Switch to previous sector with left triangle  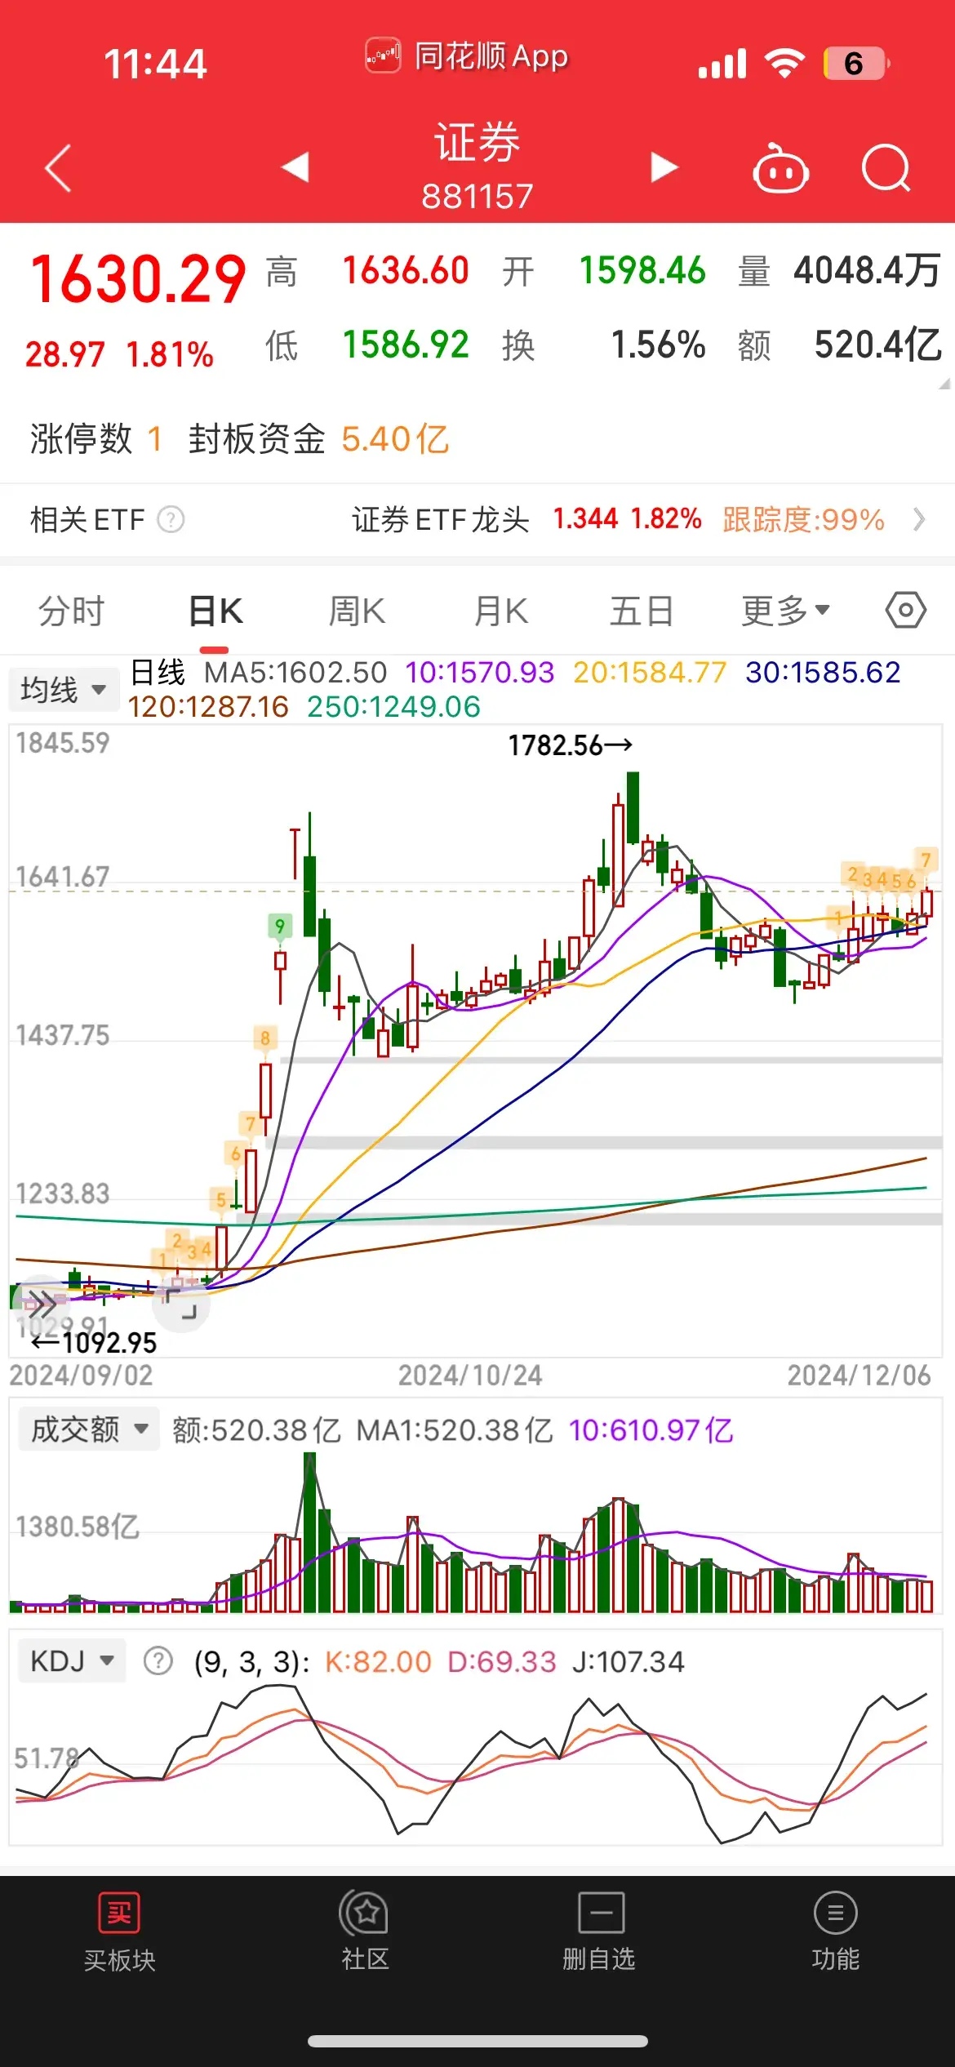pyautogui.click(x=295, y=167)
